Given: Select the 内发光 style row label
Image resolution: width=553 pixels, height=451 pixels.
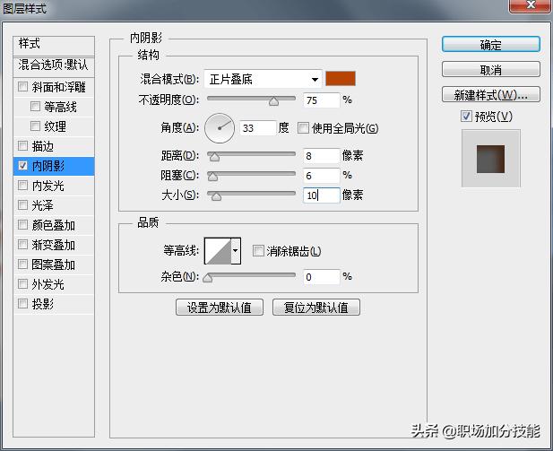Looking at the screenshot, I should point(48,186).
